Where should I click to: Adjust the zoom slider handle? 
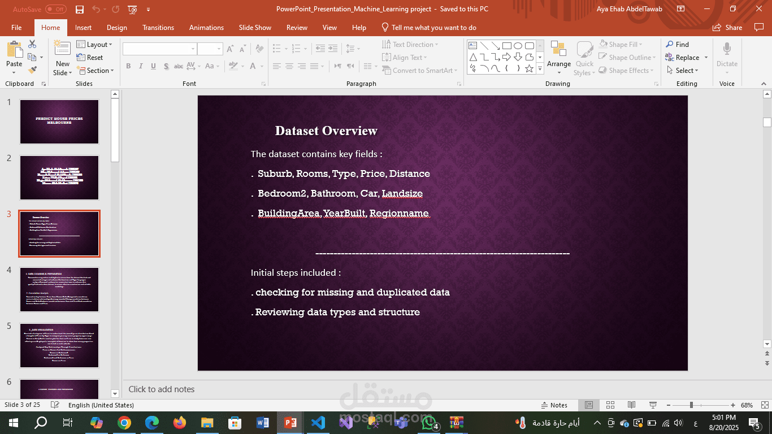pyautogui.click(x=691, y=405)
